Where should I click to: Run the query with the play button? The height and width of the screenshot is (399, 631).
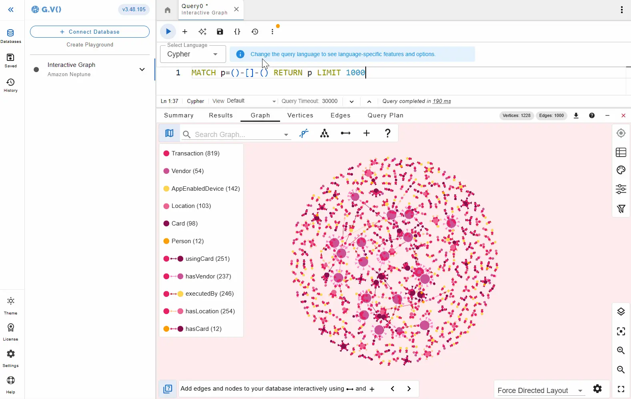pos(168,32)
